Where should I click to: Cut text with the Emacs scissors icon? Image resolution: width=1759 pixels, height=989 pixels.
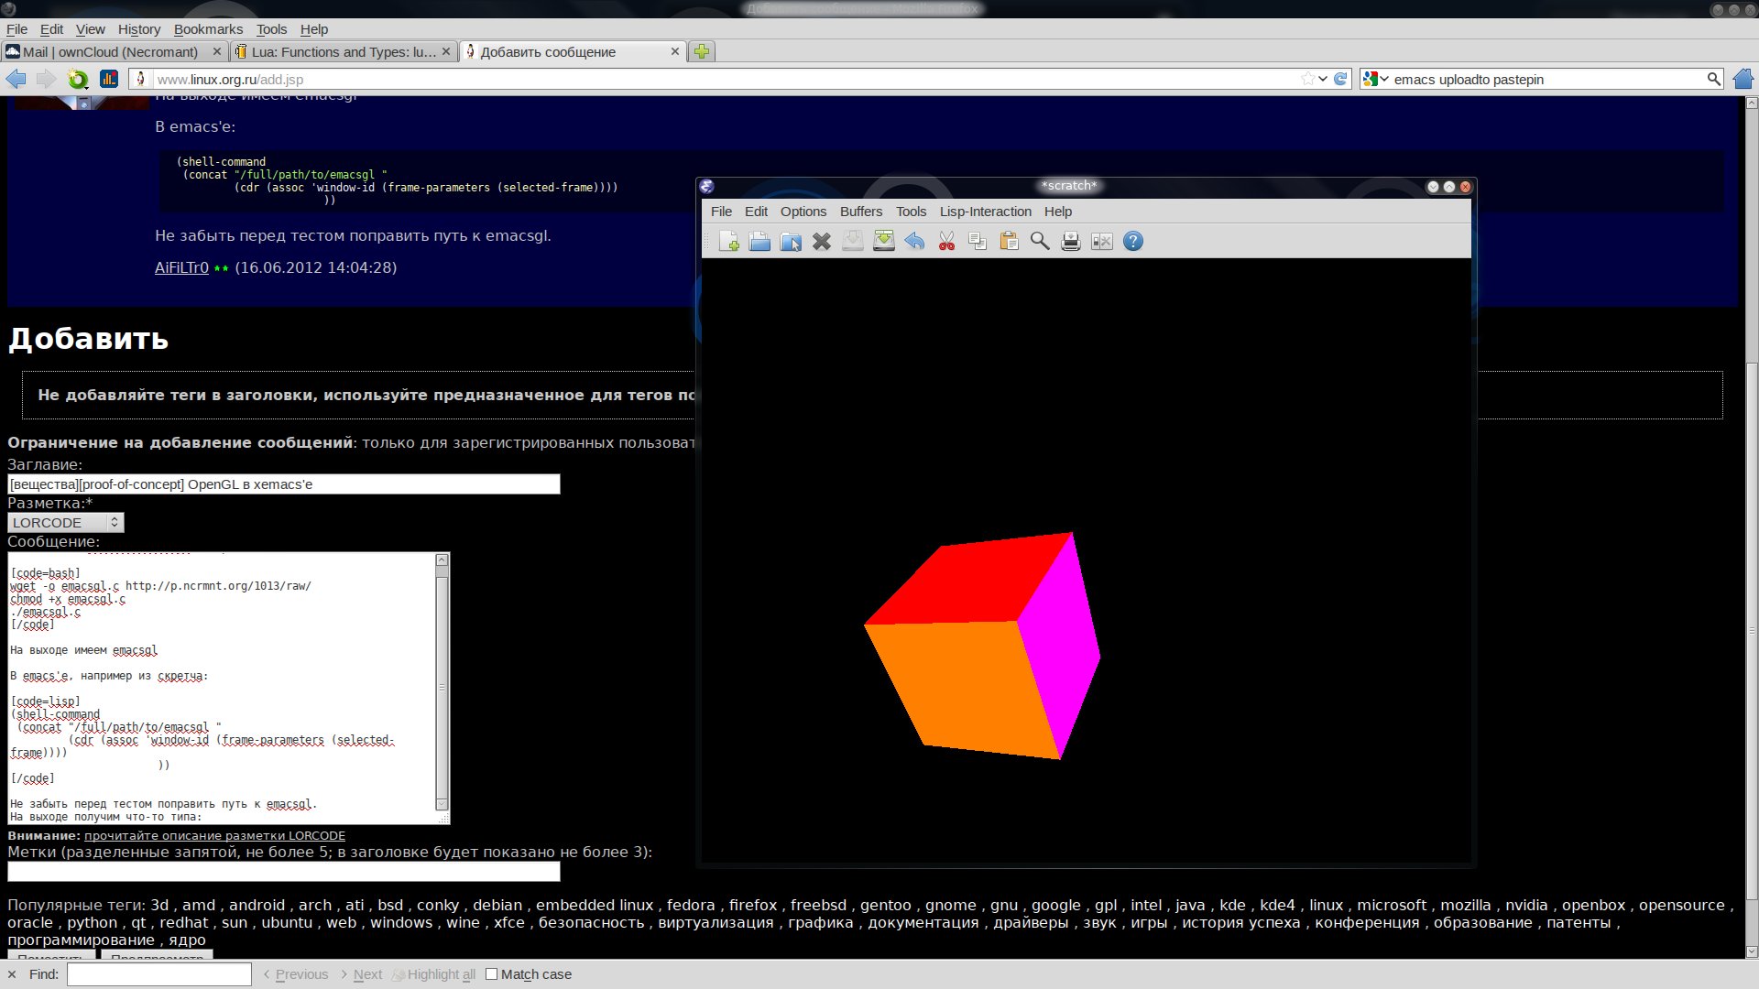[x=946, y=241]
